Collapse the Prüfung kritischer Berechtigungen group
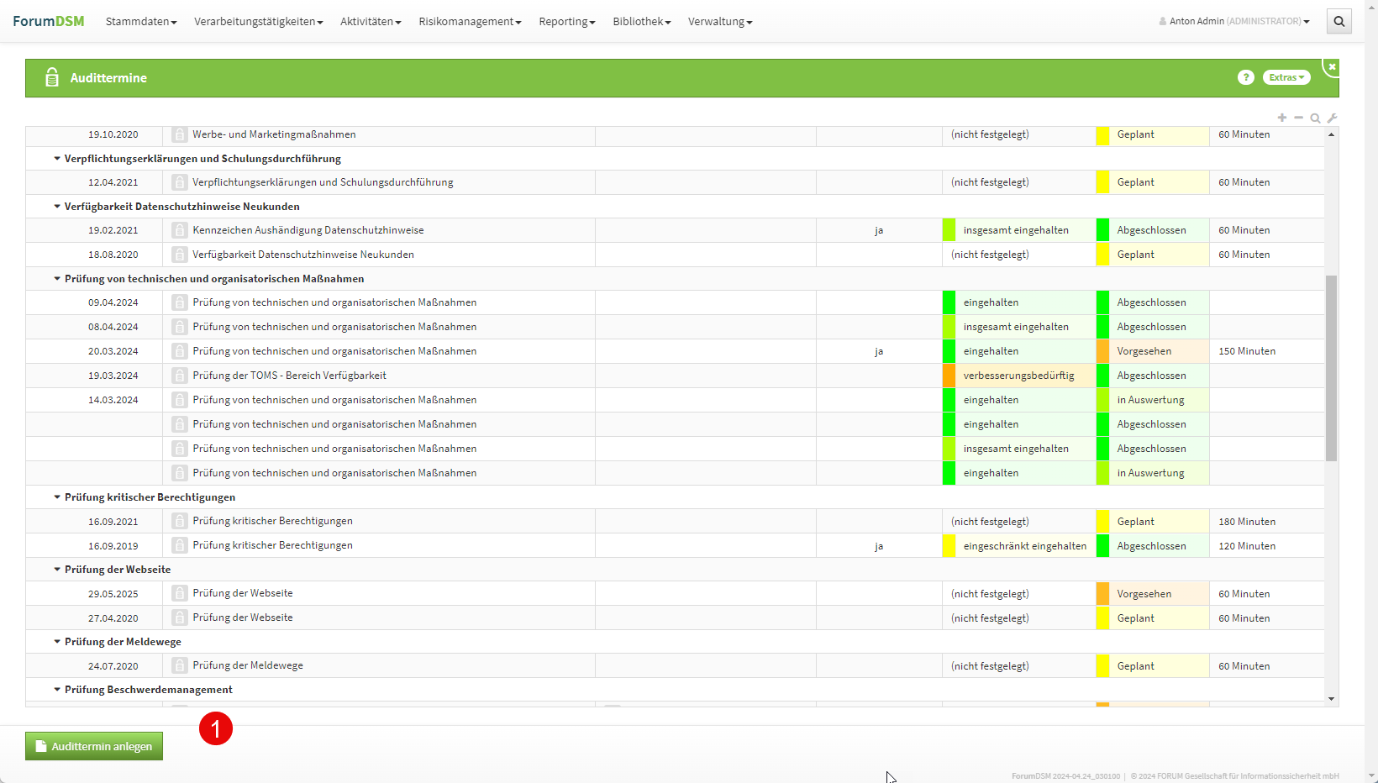Image resolution: width=1378 pixels, height=783 pixels. tap(57, 497)
